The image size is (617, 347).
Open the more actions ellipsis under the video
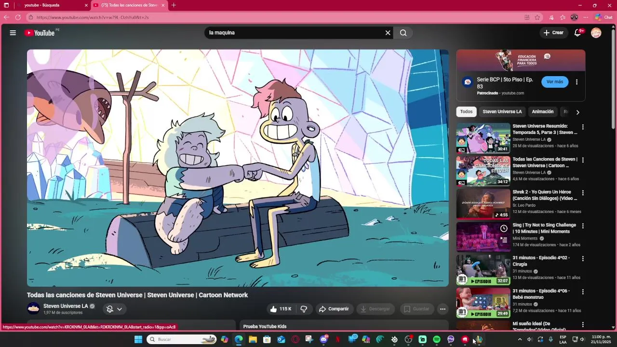pyautogui.click(x=443, y=309)
